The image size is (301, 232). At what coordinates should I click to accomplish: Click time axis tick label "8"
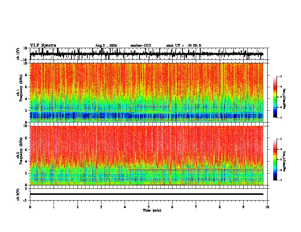[x=220, y=207]
